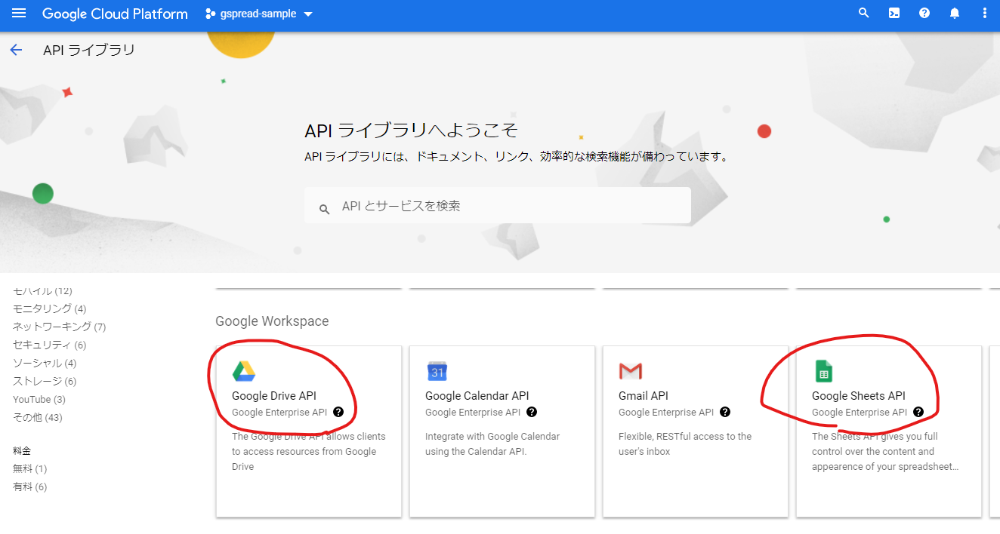
Task: Filter by セキュリティ (6) category
Action: 49,345
